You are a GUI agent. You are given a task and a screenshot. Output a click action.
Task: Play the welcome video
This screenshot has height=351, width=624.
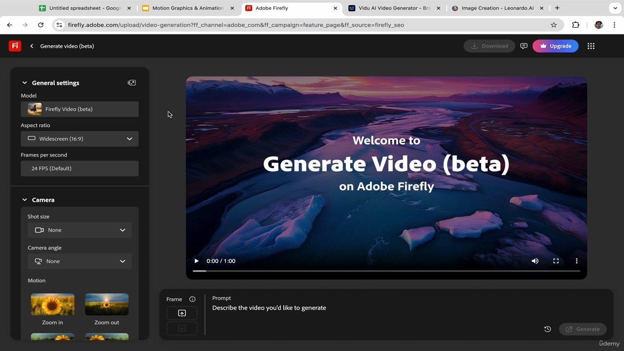pyautogui.click(x=196, y=261)
